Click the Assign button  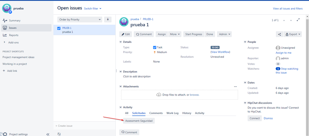(162, 34)
